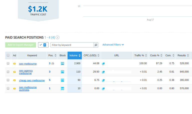
Task: Click the ad icon for seo melbourne row
Action: coord(14,64)
